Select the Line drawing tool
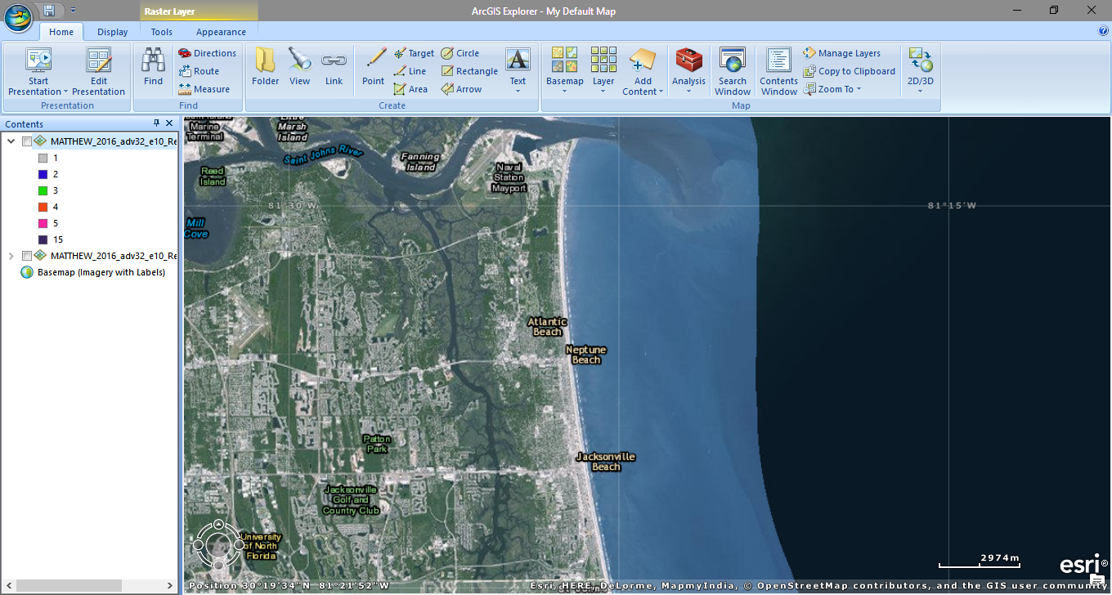This screenshot has height=595, width=1112. [410, 71]
